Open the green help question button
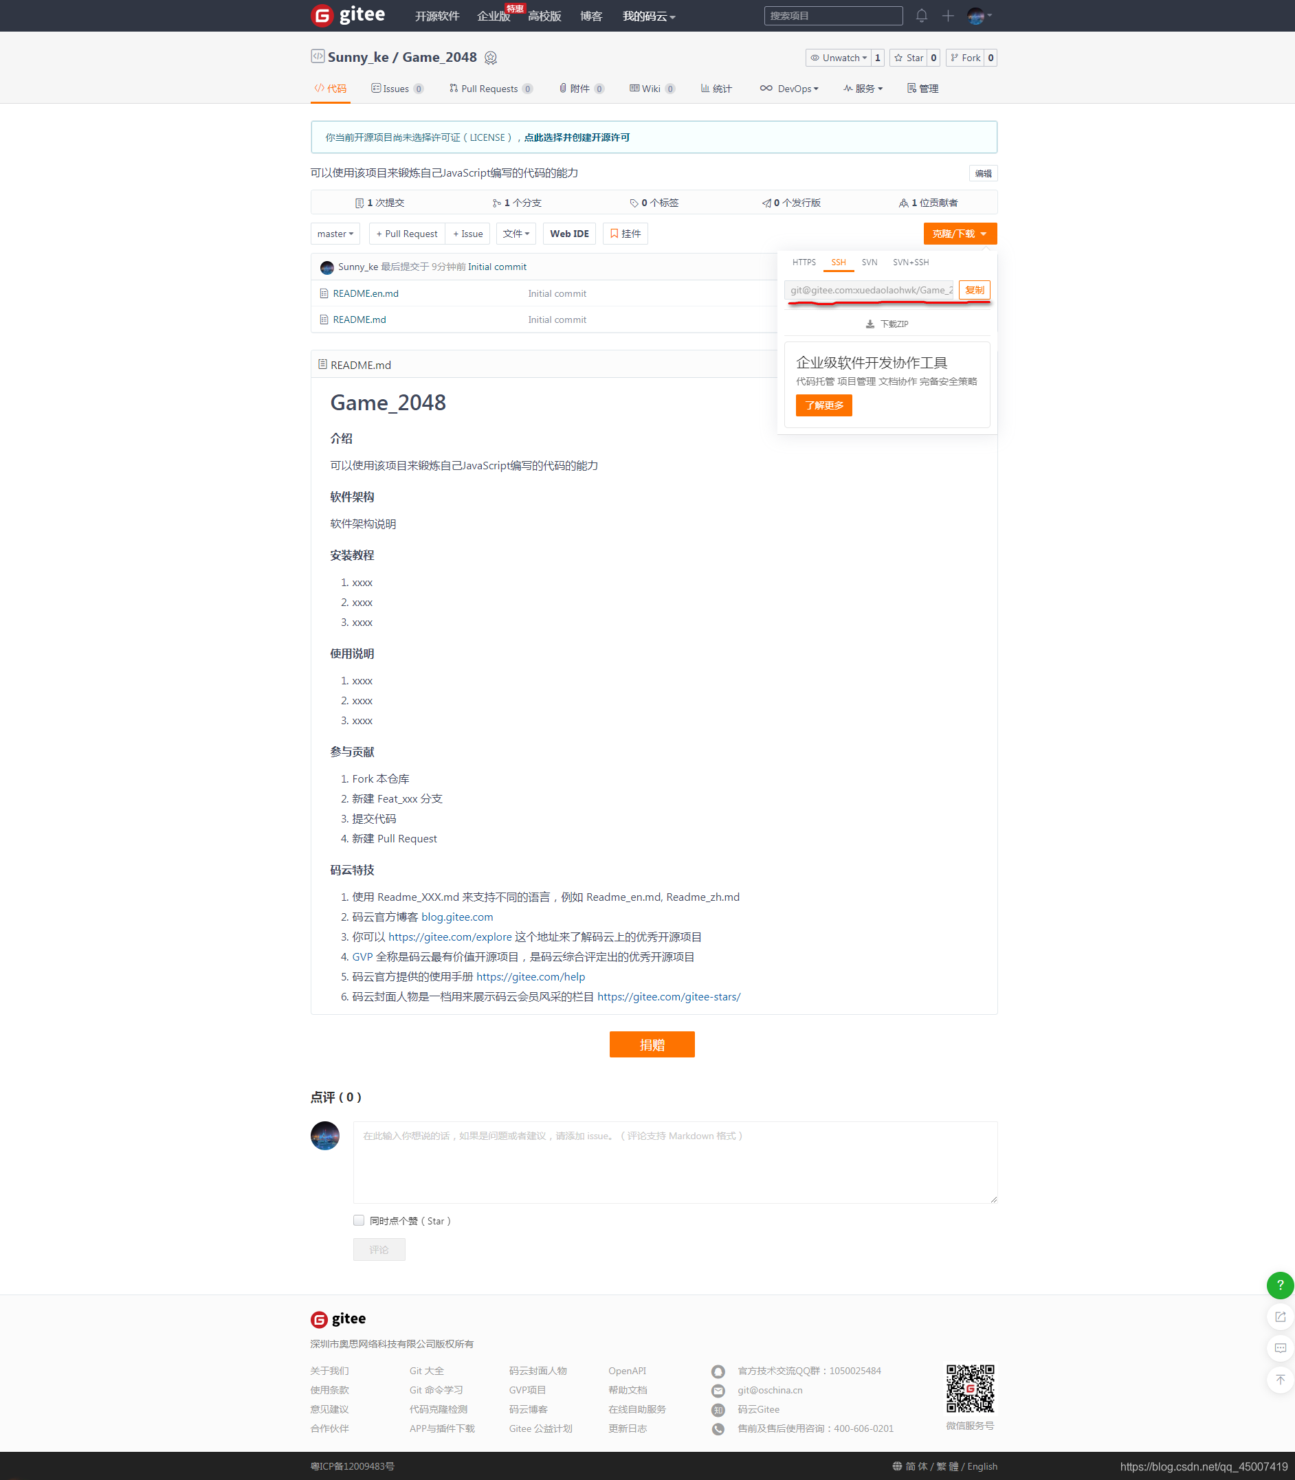Screen dimensions: 1295x1480 click(1280, 1285)
